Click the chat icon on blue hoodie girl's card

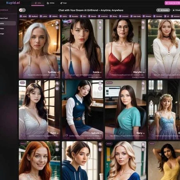(100, 144)
